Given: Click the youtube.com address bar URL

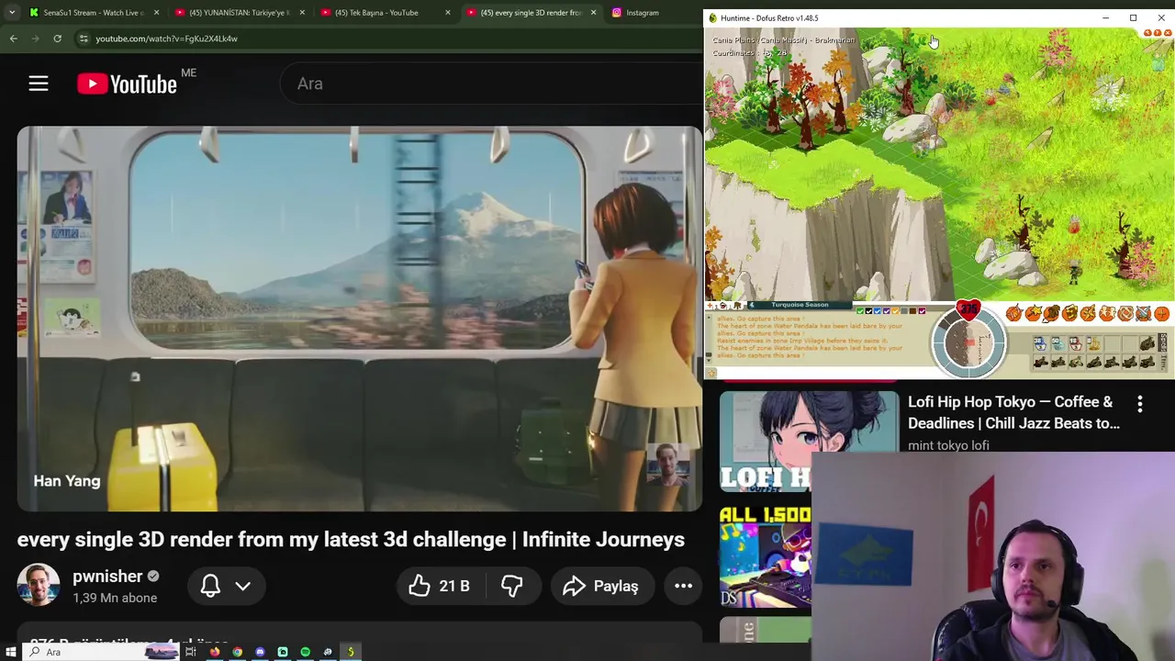Looking at the screenshot, I should pos(166,39).
